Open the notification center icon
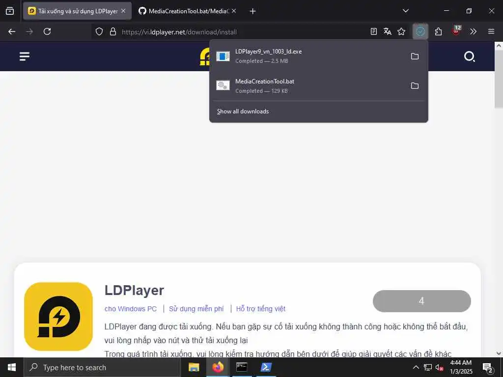Screen dimensions: 503x377 click(488, 368)
